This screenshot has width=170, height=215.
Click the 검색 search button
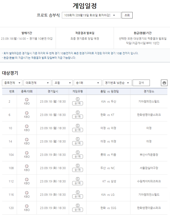(141, 83)
